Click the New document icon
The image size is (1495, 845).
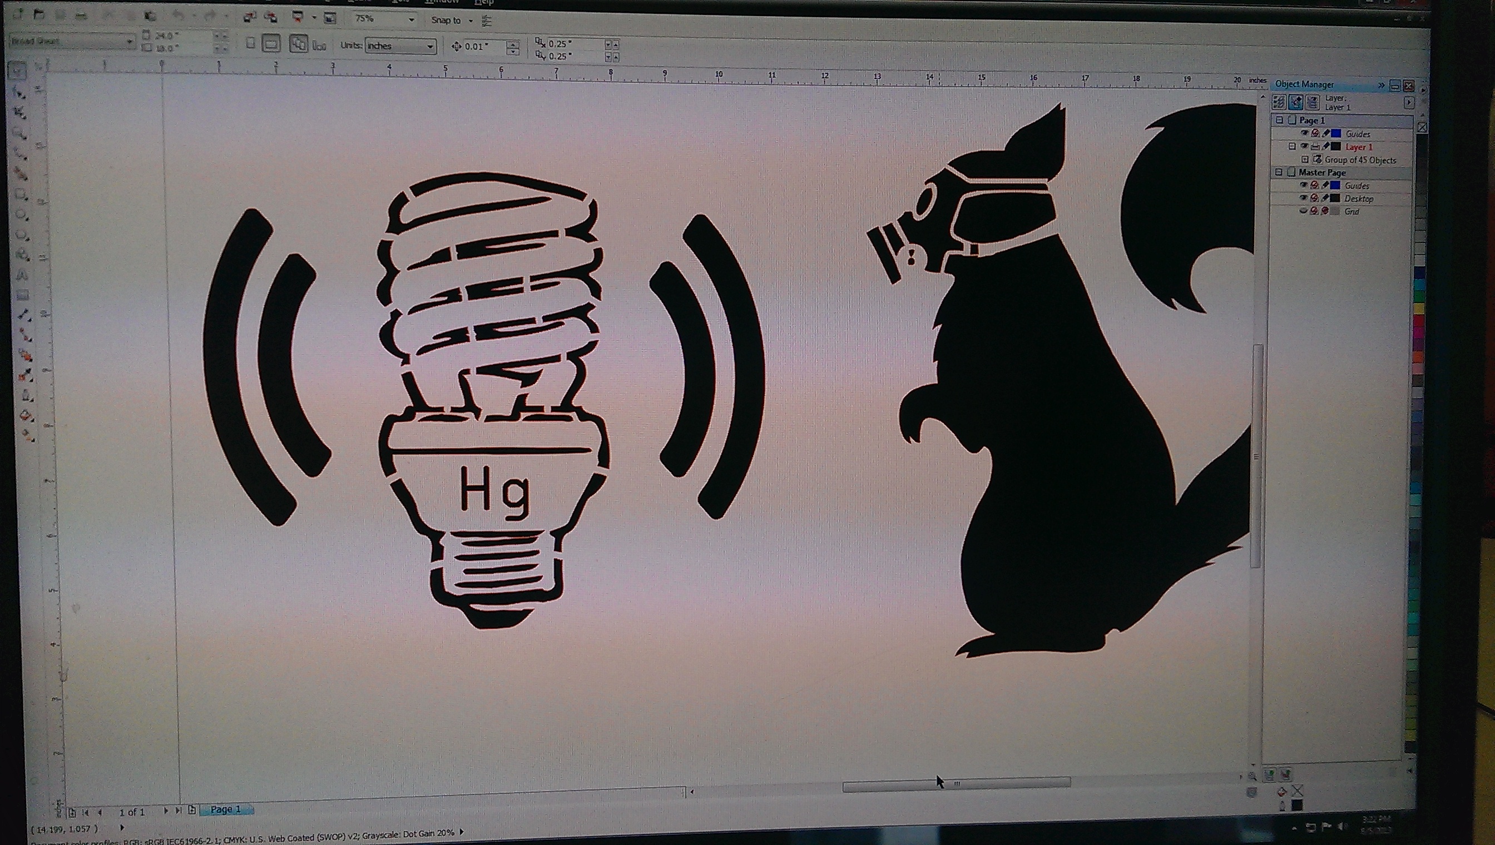[x=17, y=15]
